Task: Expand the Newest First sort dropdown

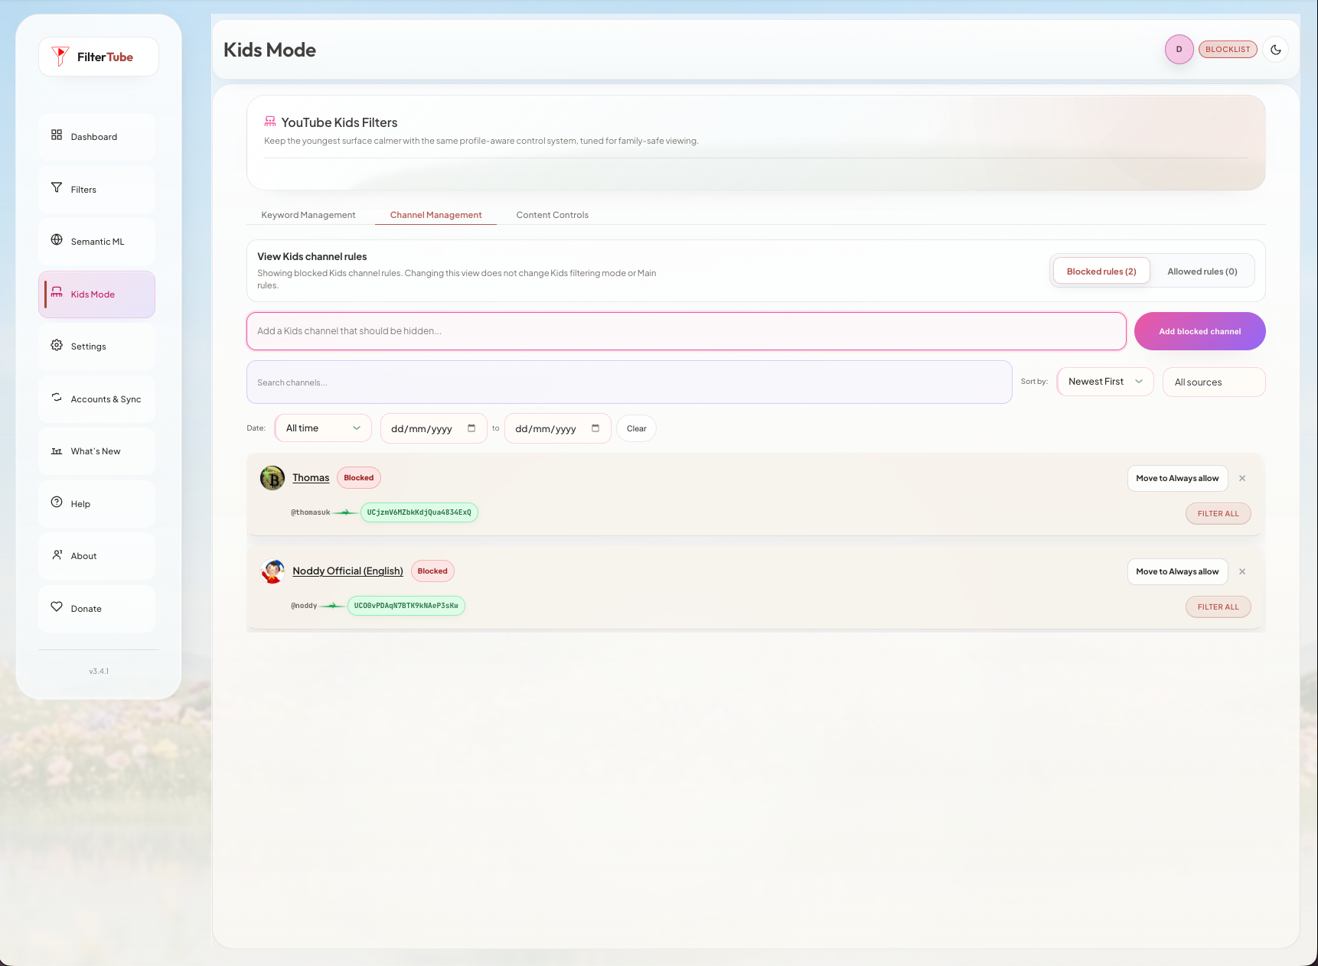Action: point(1105,382)
